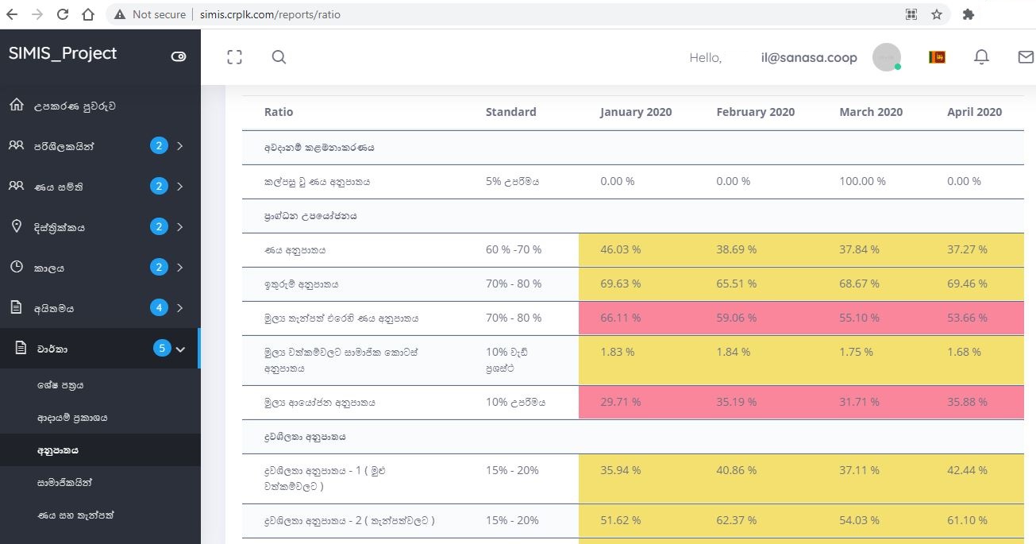Open browser extensions puzzle icon

pyautogui.click(x=968, y=14)
